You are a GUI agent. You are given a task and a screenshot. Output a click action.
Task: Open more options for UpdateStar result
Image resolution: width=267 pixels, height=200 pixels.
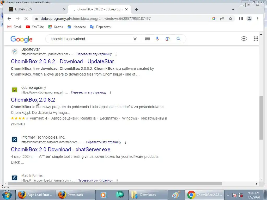pos(116,54)
